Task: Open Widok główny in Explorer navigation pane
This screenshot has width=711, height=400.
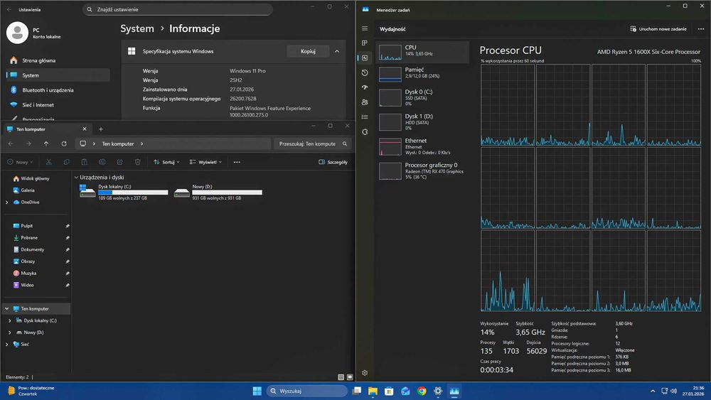Action: tap(36, 178)
